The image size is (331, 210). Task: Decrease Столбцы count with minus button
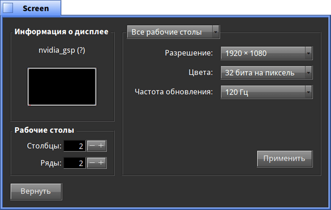[92, 146]
